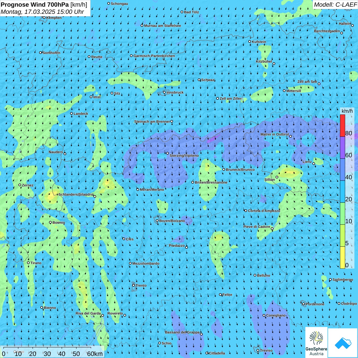
Task: Click the Zell am See label
Action: click(x=307, y=82)
